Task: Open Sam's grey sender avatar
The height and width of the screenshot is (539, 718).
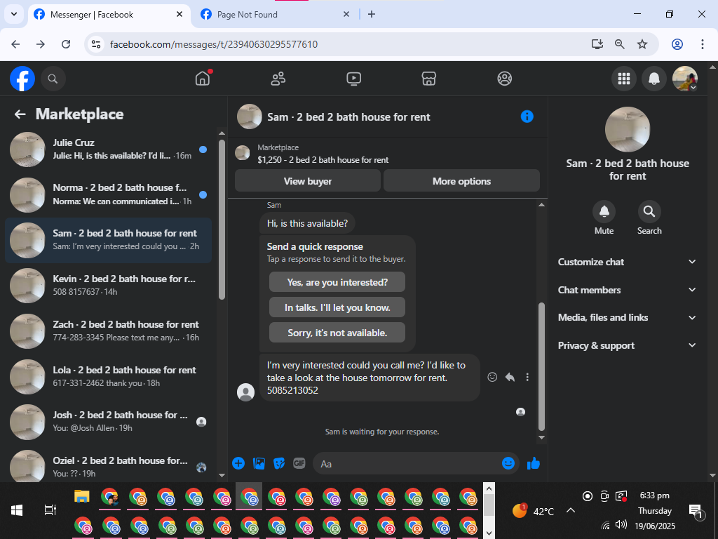Action: [245, 392]
